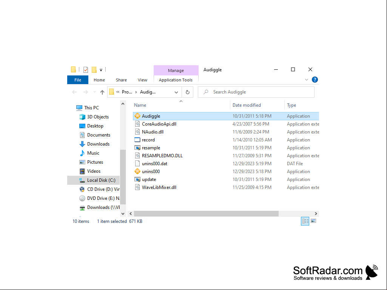Open the Recent locations dropdown arrow
Viewport: 387px width, 290px height.
94,92
